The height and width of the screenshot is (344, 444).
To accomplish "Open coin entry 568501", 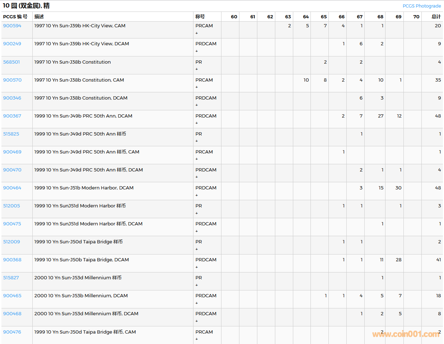I will click(x=11, y=62).
